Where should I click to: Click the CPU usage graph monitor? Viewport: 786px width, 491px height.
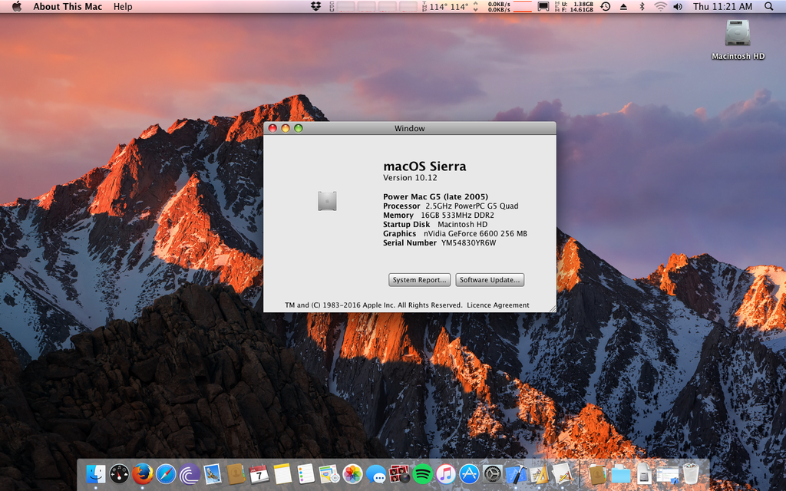374,6
